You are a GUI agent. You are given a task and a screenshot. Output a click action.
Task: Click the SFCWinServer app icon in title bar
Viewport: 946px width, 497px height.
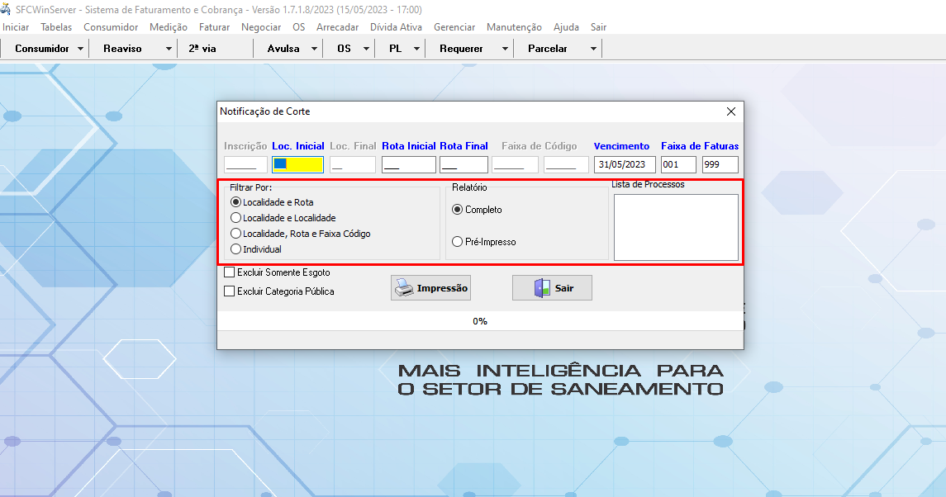(x=7, y=9)
